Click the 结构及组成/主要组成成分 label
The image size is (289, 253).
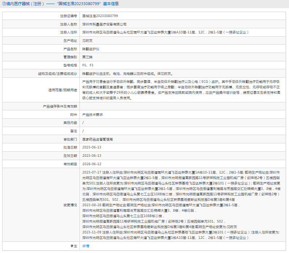tap(57, 74)
